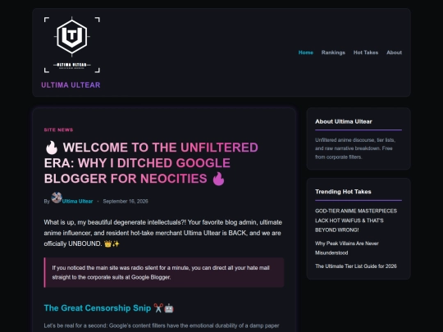Click the post headline about ditching Google Blogger
This screenshot has height=332, width=443.
tap(151, 163)
